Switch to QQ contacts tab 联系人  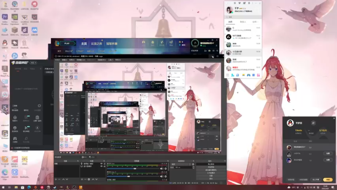pos(243,22)
